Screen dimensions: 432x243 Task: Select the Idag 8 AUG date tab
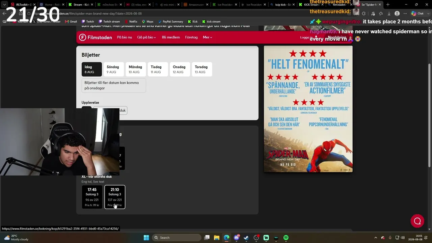tap(92, 69)
